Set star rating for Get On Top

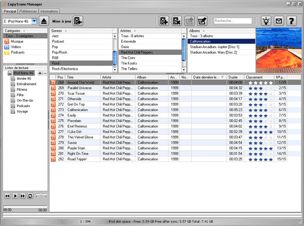261,104
